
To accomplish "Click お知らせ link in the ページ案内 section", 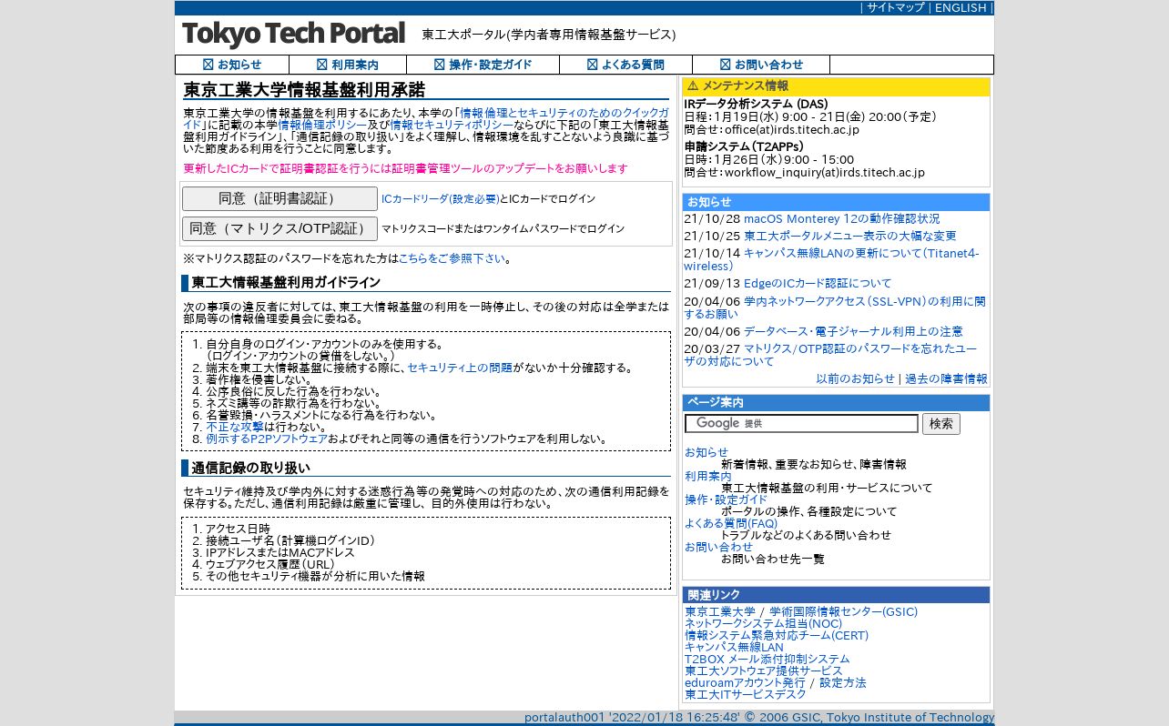I will [x=706, y=452].
